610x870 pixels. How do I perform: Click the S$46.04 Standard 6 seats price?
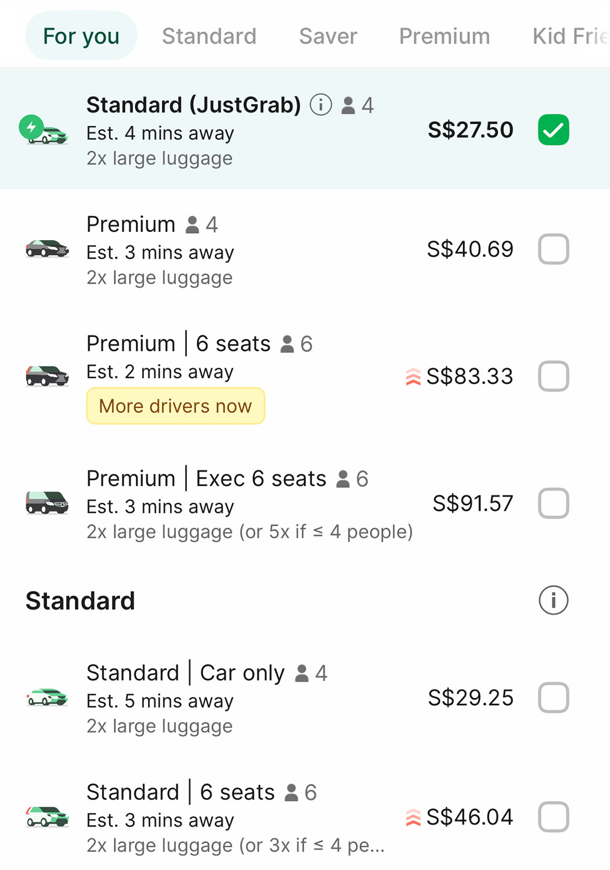(x=470, y=817)
